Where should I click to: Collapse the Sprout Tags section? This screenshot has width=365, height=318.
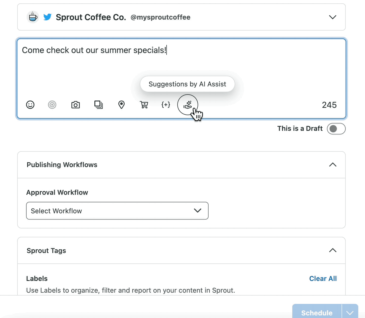(333, 250)
